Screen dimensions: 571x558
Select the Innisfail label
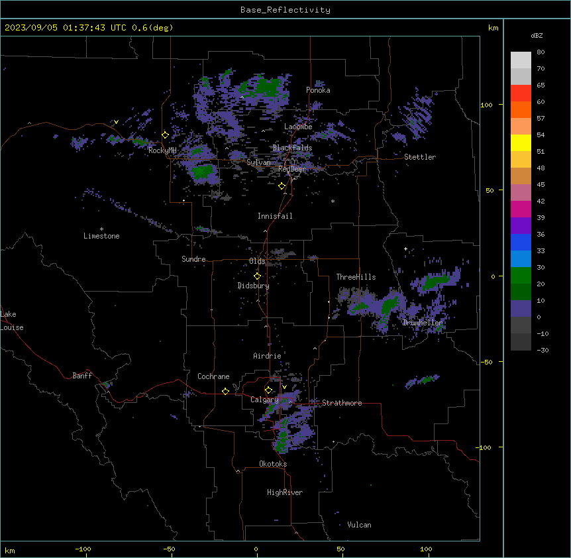(x=275, y=216)
